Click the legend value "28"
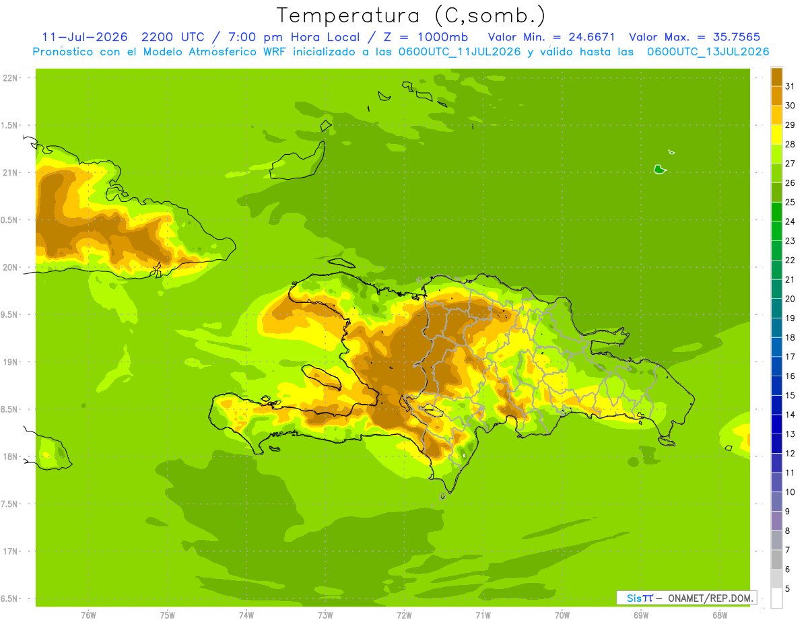Viewport: 808px width, 624px height. 790,144
